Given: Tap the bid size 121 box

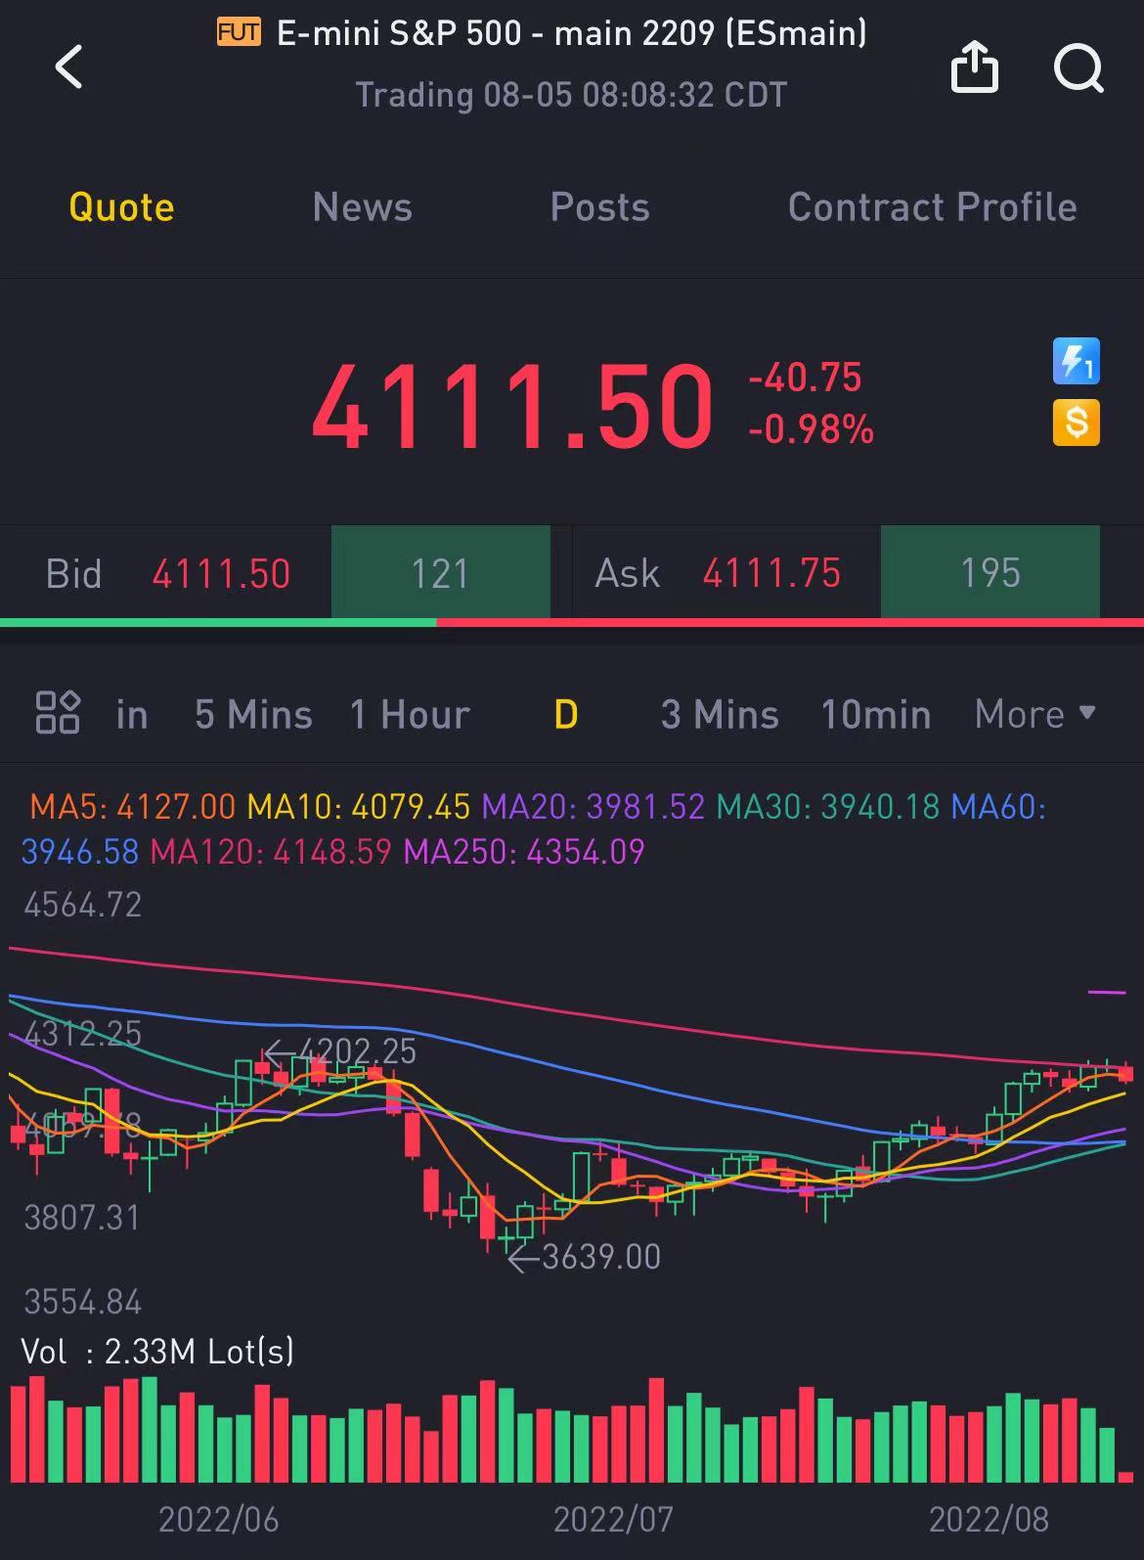Looking at the screenshot, I should pos(441,573).
